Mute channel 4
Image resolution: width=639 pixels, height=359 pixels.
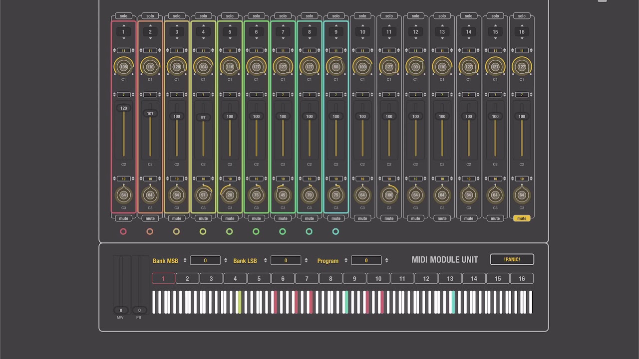click(x=203, y=218)
